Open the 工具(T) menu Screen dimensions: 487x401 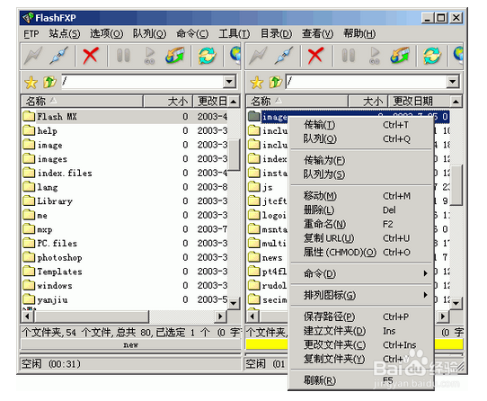pos(235,33)
